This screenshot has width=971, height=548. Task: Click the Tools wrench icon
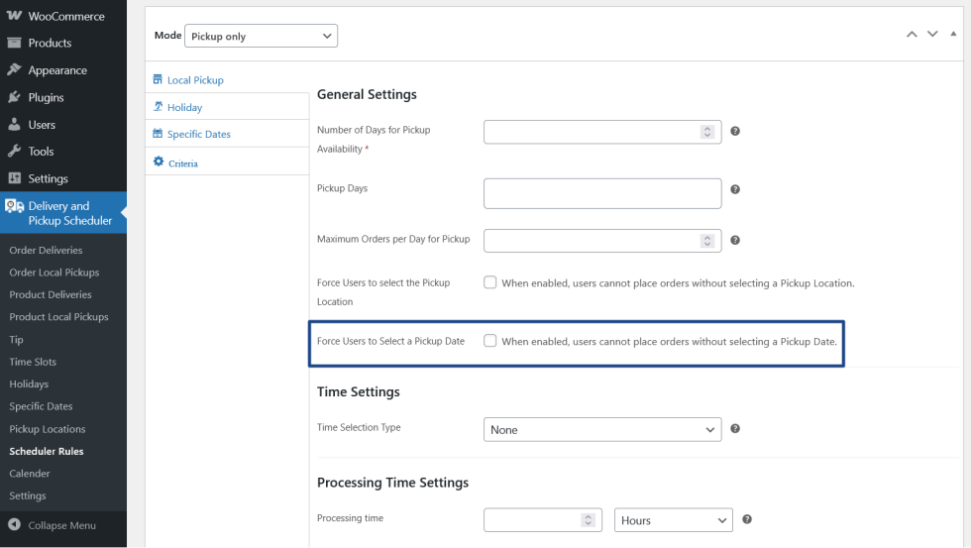[14, 152]
